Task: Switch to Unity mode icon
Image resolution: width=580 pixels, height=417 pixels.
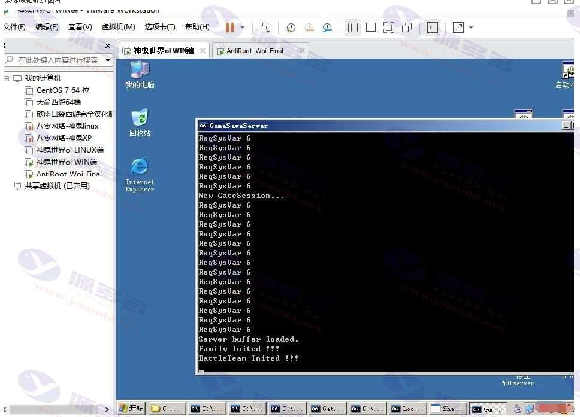Action: (407, 28)
